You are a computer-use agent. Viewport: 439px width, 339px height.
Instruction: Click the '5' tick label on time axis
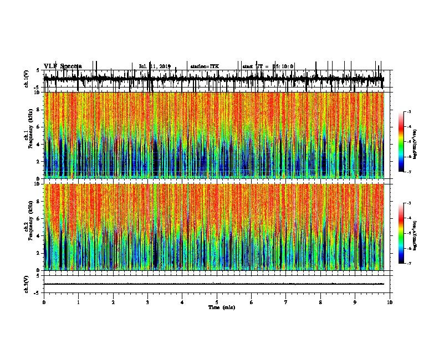pyautogui.click(x=217, y=302)
